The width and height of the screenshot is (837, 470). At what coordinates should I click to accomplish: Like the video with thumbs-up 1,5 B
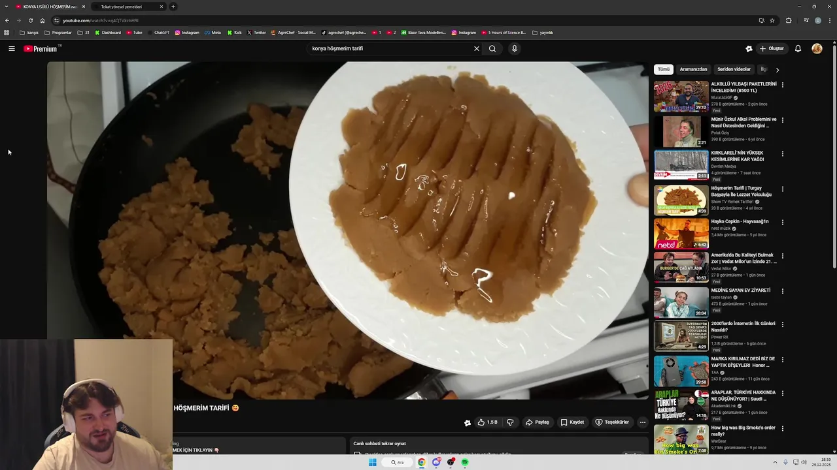pos(487,422)
